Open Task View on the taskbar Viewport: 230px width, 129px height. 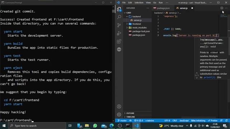[70, 126]
